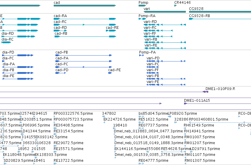The image size is (251, 165).
Task: Pick the dia-PA protein label
Action: click(9, 64)
